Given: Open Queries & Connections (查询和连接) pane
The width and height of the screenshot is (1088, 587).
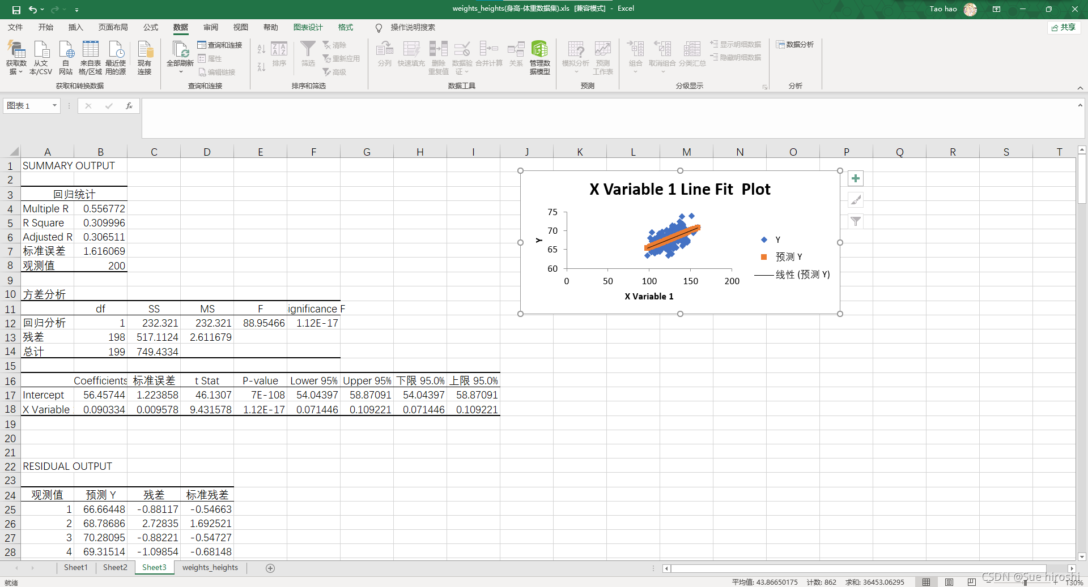Looking at the screenshot, I should [220, 45].
